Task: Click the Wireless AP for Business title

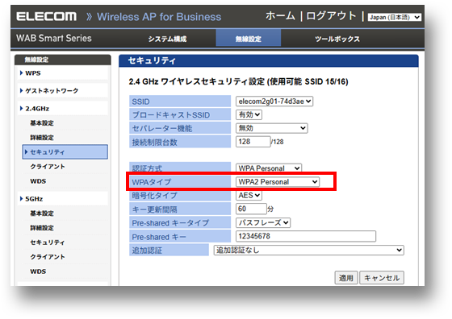Action: pyautogui.click(x=159, y=17)
